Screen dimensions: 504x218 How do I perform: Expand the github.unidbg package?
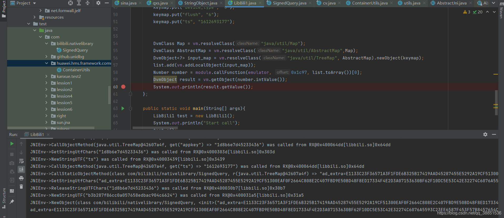47,57
